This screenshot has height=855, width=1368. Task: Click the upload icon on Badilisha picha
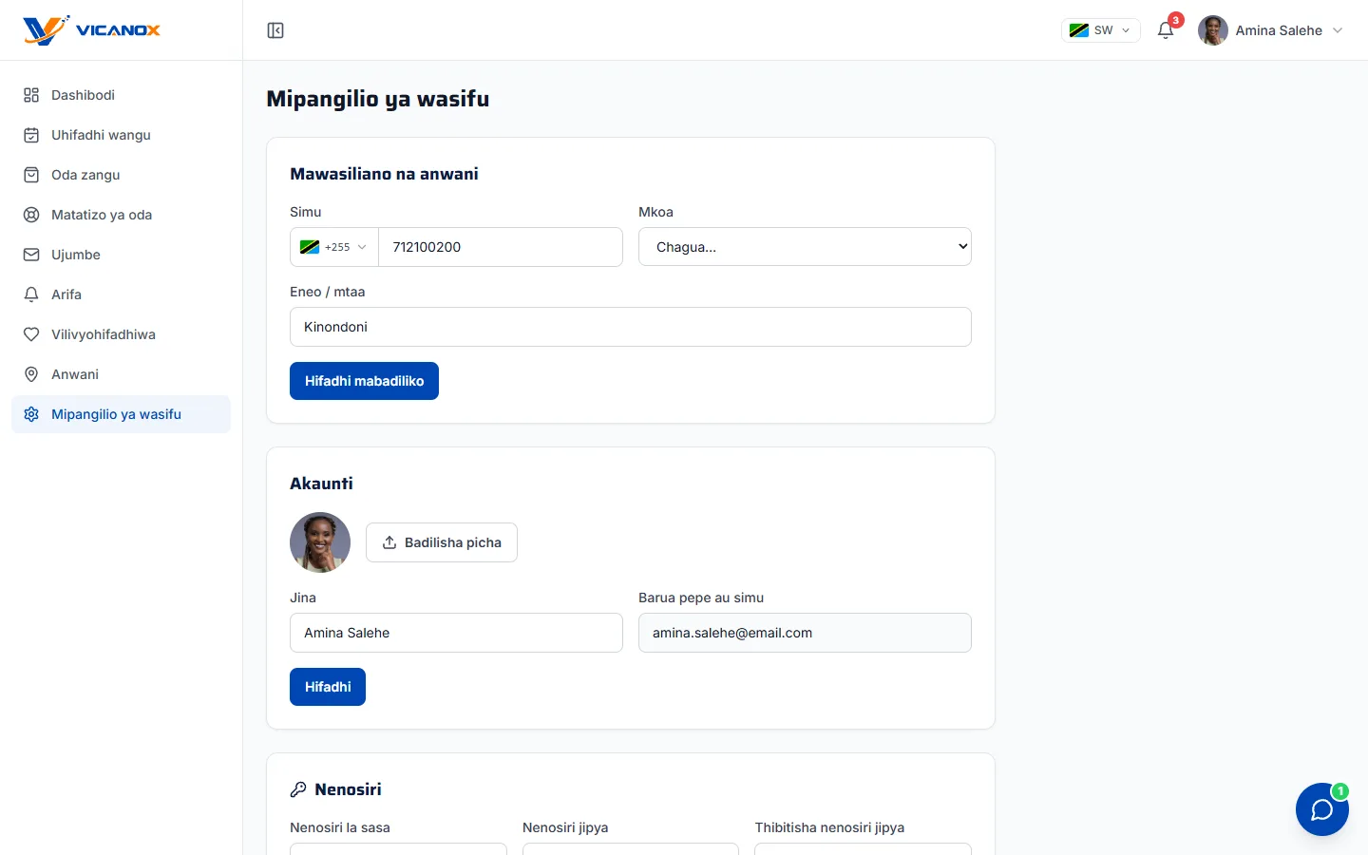click(389, 542)
